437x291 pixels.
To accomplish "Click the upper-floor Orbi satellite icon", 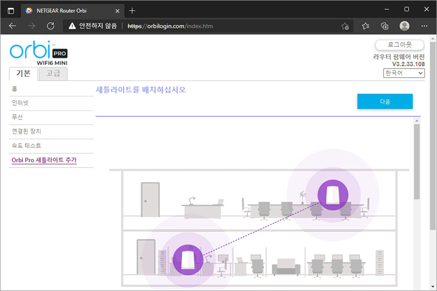I will pyautogui.click(x=333, y=195).
